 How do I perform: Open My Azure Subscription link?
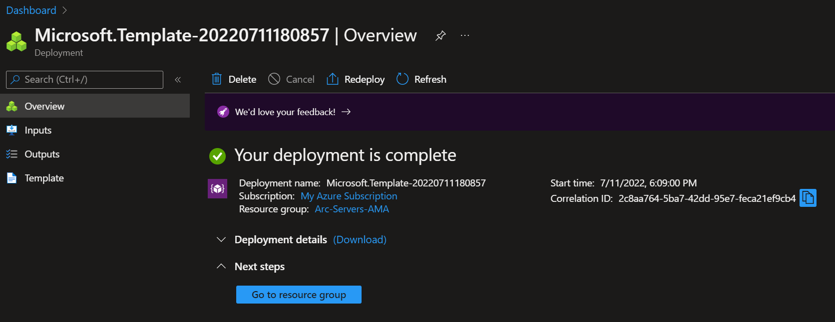349,196
